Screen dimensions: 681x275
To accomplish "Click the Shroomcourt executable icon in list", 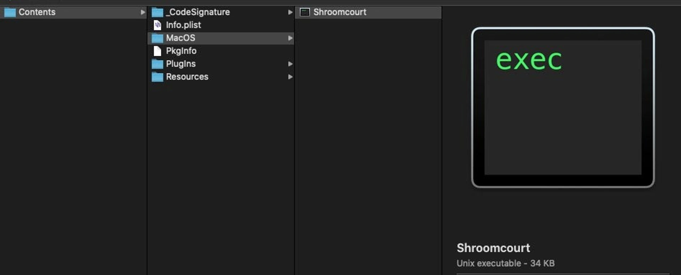I will (305, 12).
